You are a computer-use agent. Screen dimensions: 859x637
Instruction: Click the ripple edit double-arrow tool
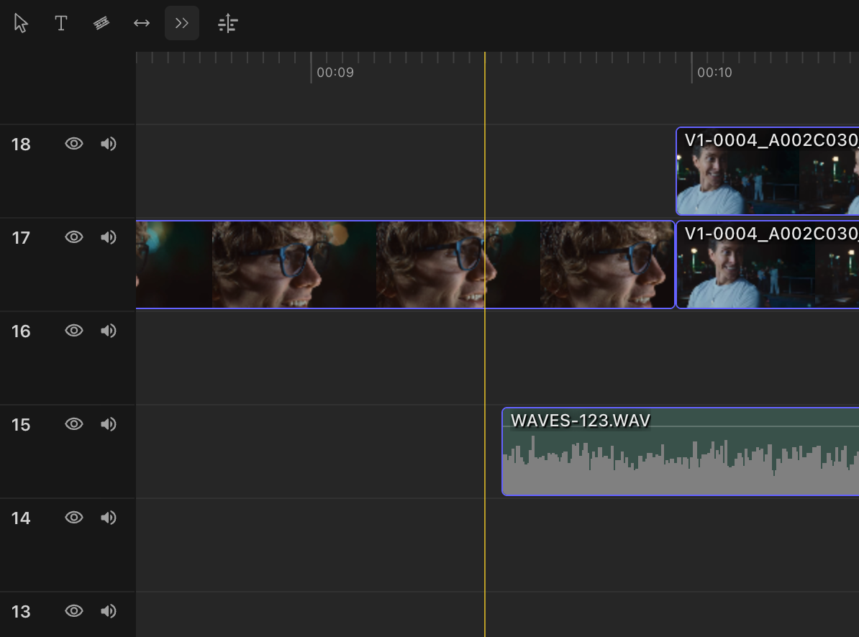coord(181,22)
